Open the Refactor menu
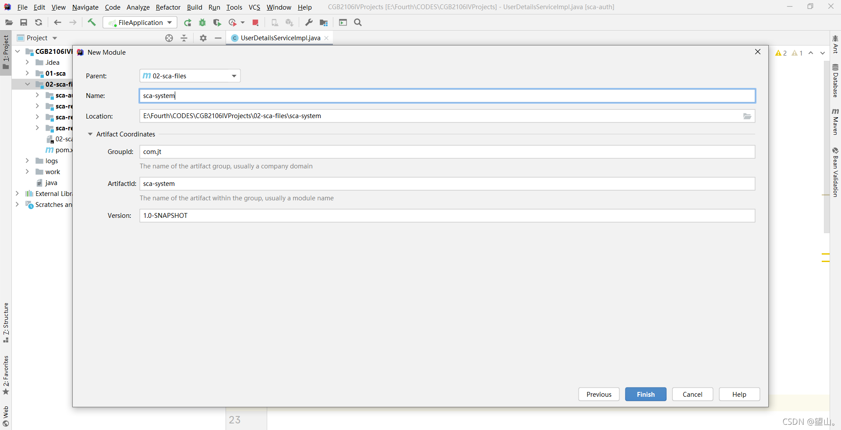Viewport: 841px width, 430px height. 168,7
